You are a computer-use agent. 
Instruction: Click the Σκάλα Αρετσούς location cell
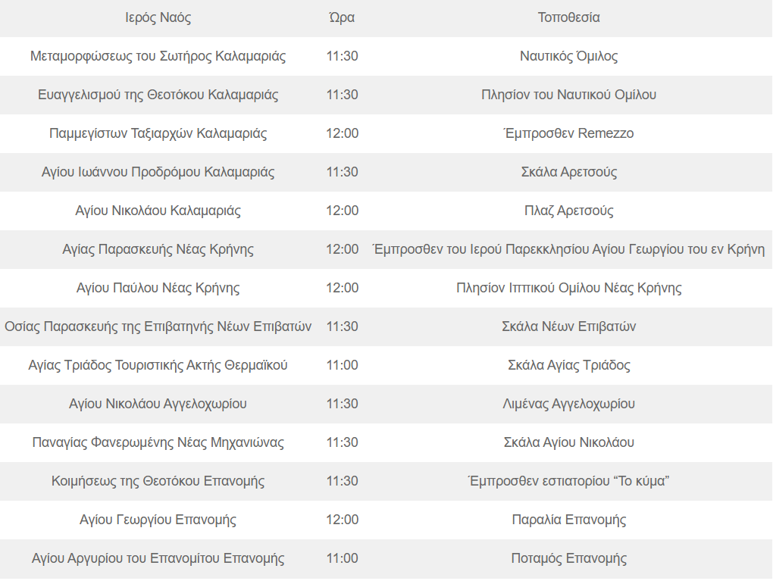(x=568, y=172)
